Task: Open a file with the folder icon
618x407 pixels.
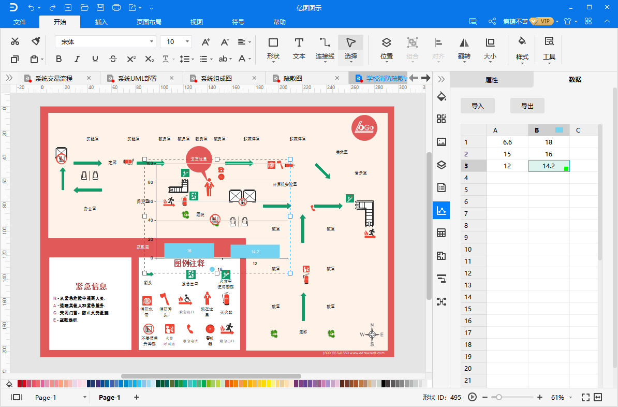Action: [84, 7]
